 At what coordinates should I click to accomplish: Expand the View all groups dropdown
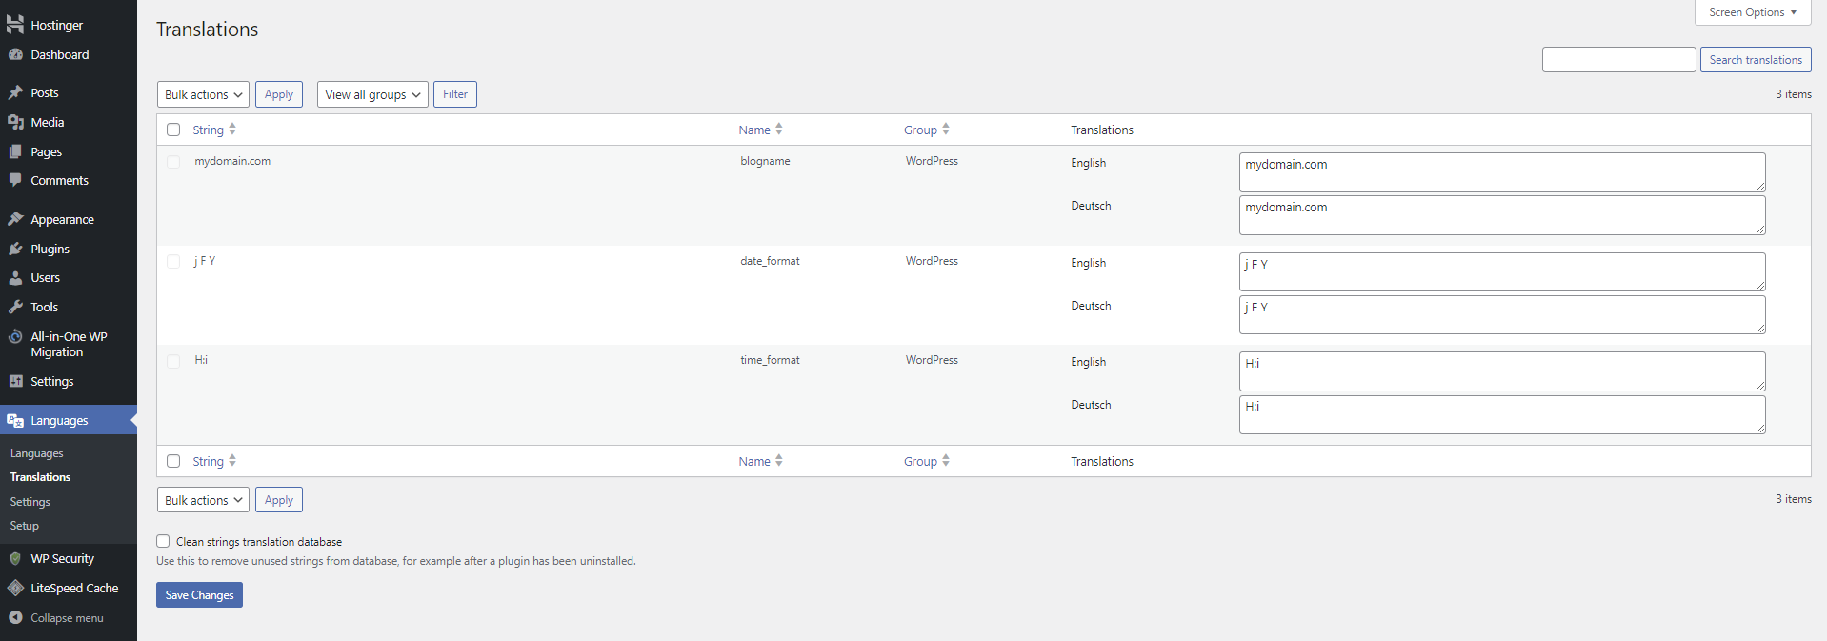click(x=371, y=94)
